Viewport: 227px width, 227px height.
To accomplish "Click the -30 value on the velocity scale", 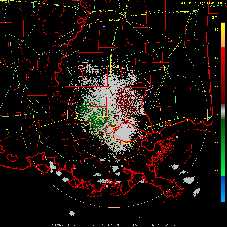I will [x=216, y=141].
